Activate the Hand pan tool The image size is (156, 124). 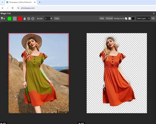click(25, 19)
